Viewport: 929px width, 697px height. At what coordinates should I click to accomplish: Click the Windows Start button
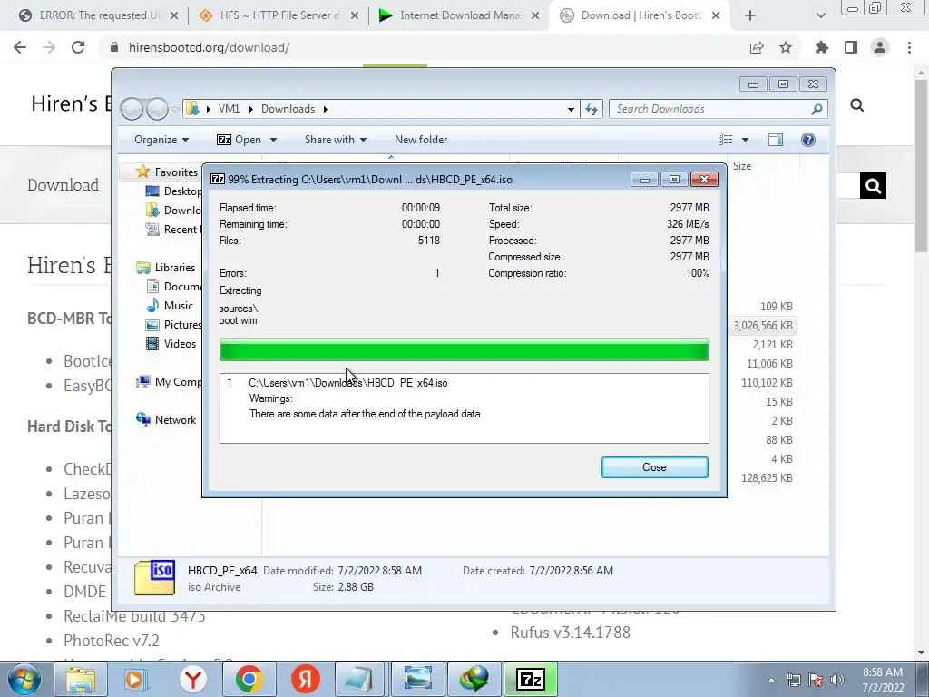click(x=23, y=679)
